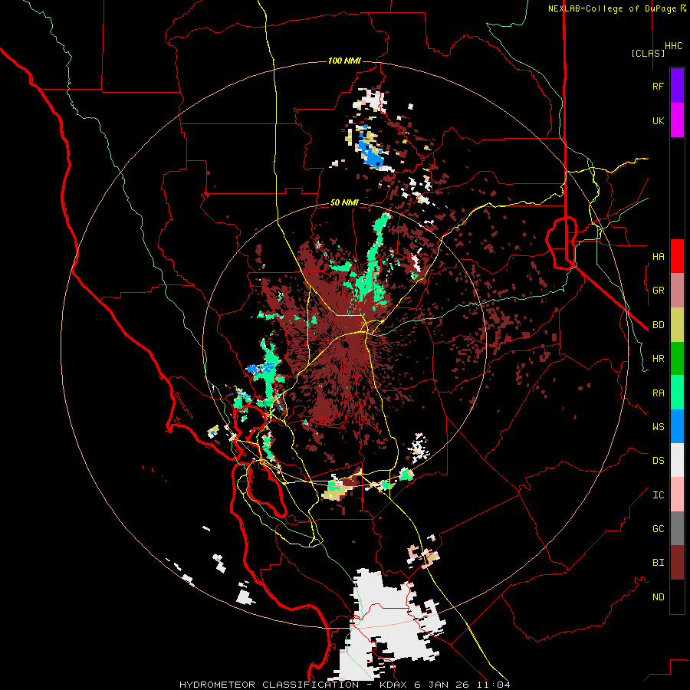Screen dimensions: 690x690
Task: Click the HA legend label
Action: click(659, 257)
